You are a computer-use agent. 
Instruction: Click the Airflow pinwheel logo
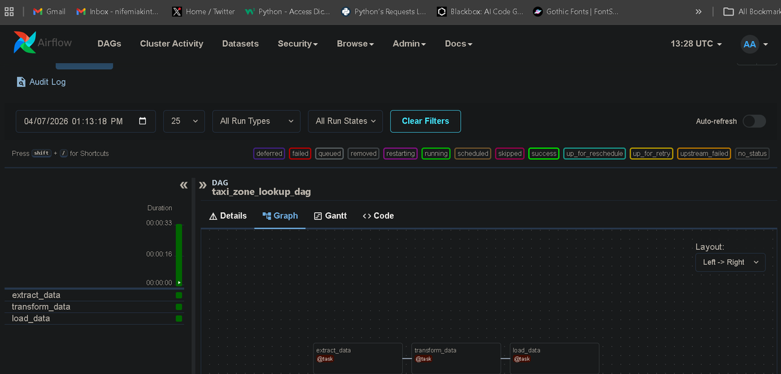[25, 43]
